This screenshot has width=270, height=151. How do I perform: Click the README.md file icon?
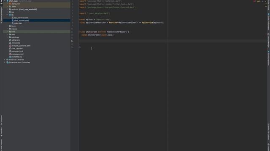(x=10, y=57)
